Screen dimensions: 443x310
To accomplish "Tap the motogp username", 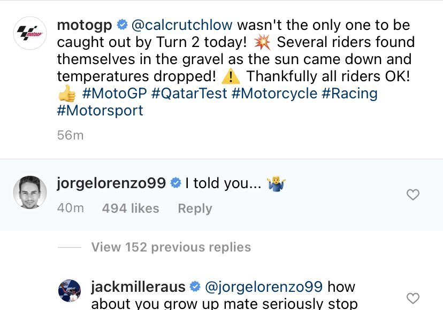I will (86, 25).
